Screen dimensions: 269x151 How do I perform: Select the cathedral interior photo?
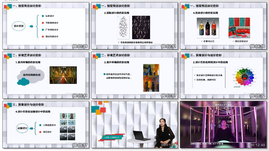click(x=63, y=75)
